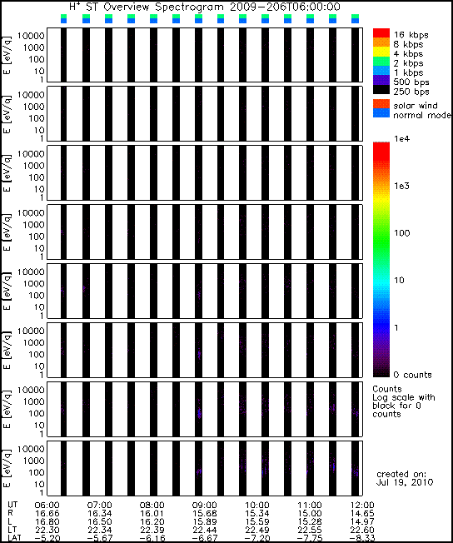Viewport: 453px width, 543px height.
Task: Click the 'Counts Log scale' description text
Action: (404, 401)
